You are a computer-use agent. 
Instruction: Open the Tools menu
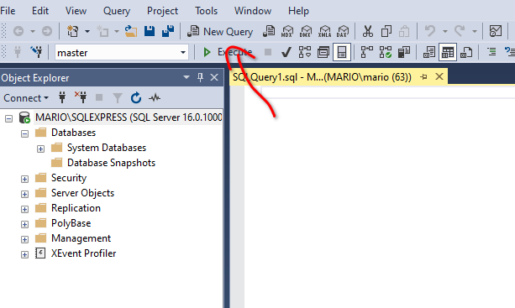point(207,11)
